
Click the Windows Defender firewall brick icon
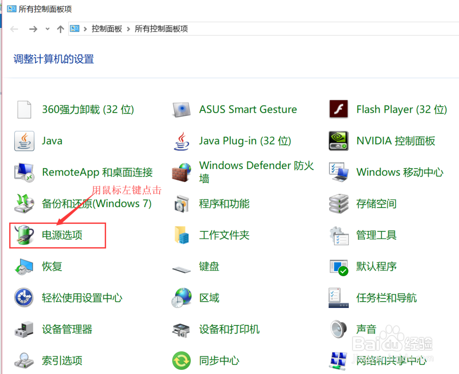click(181, 172)
